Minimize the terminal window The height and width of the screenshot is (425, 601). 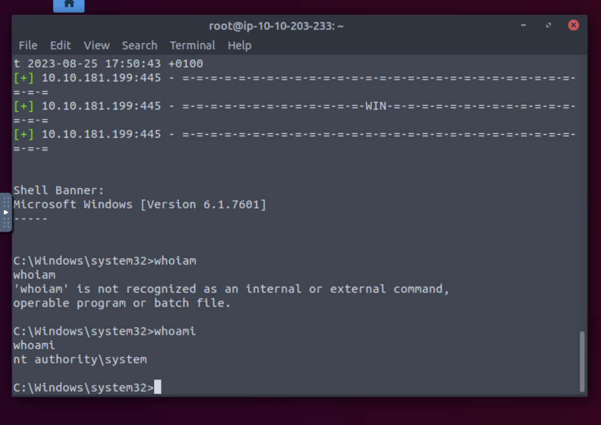point(523,26)
